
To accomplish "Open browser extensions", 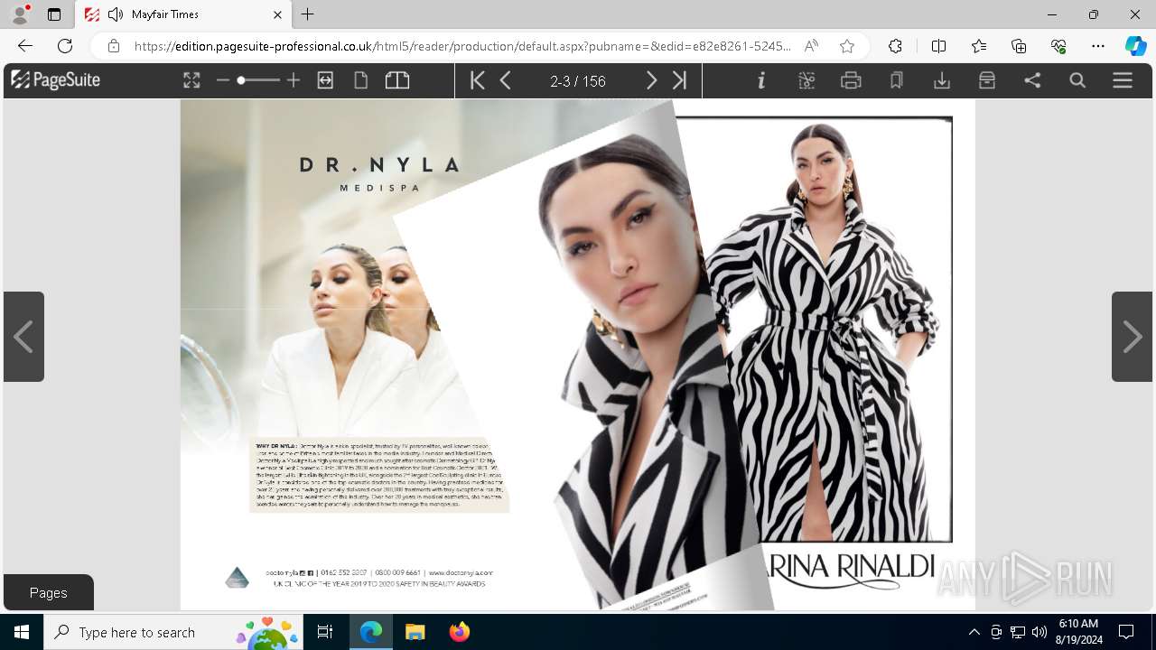I will pos(895,46).
